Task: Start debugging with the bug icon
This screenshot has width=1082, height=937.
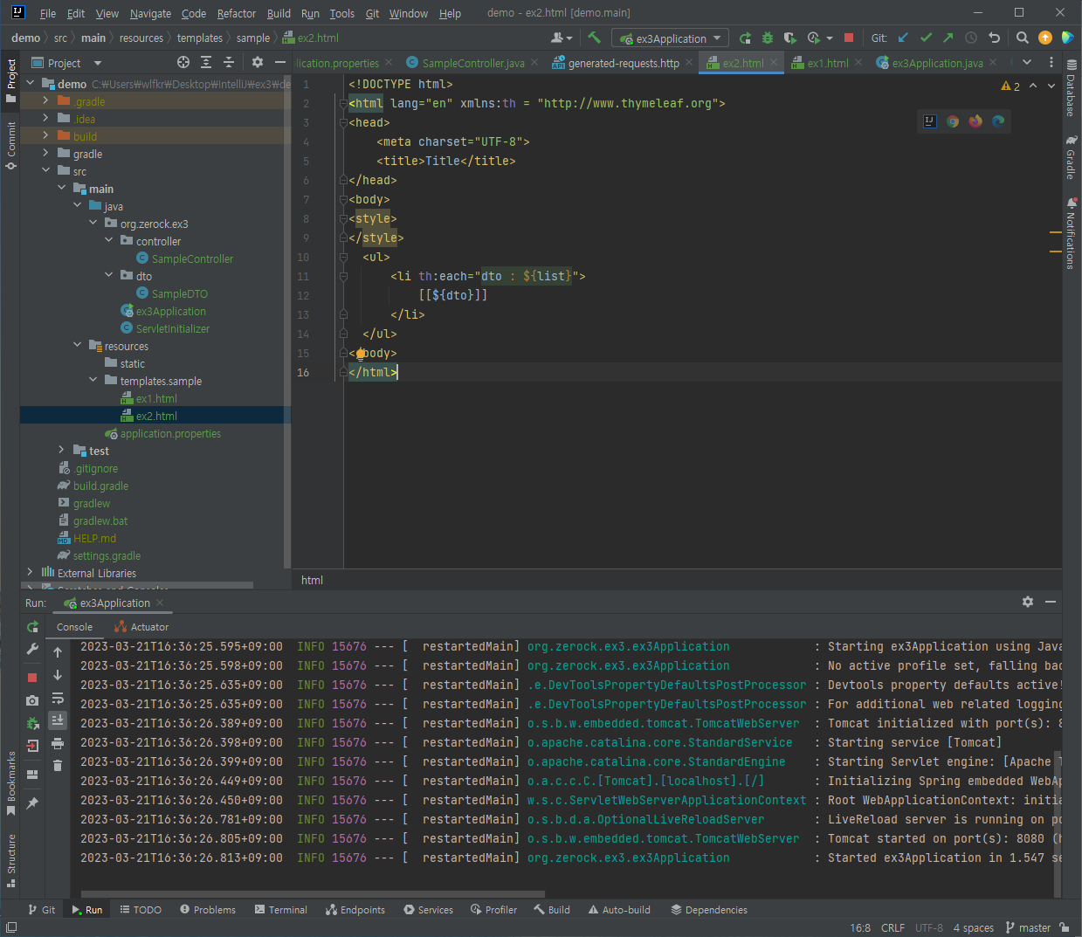Action: pyautogui.click(x=768, y=38)
